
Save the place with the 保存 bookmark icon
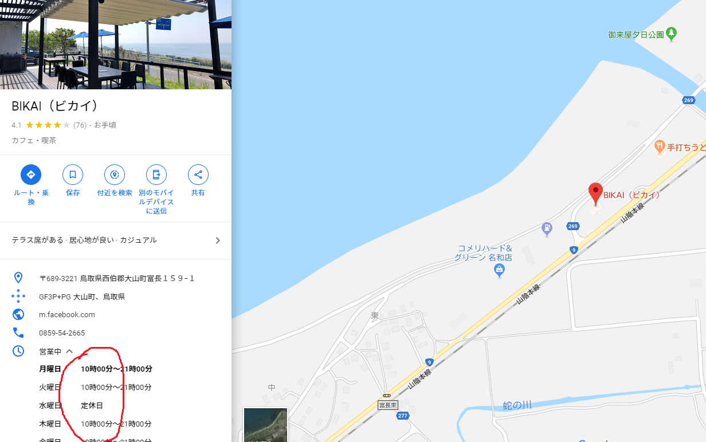coord(73,174)
